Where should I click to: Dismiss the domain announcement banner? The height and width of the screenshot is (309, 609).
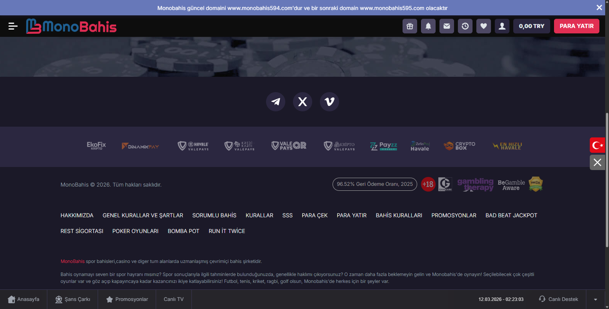click(x=599, y=8)
